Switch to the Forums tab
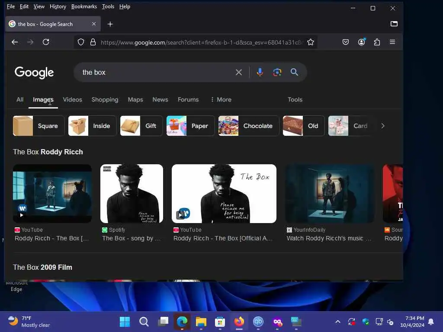 pos(188,100)
